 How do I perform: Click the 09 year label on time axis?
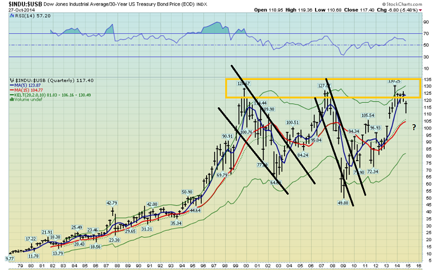click(x=343, y=266)
